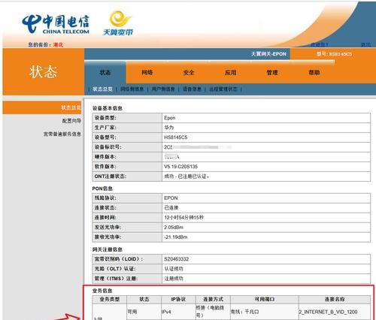Click the IP协议 column header

click(x=178, y=299)
